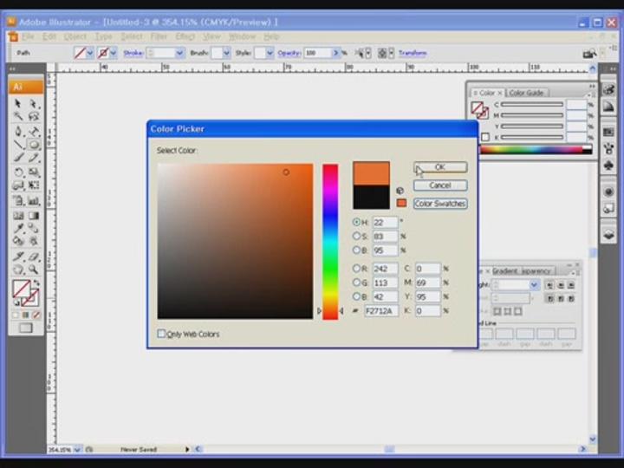The image size is (624, 468).
Task: Select the Live Paint Bucket tool
Action: coord(18,241)
